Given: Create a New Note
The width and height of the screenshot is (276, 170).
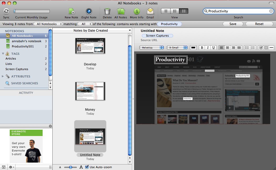Looking at the screenshot, I should point(72,11).
